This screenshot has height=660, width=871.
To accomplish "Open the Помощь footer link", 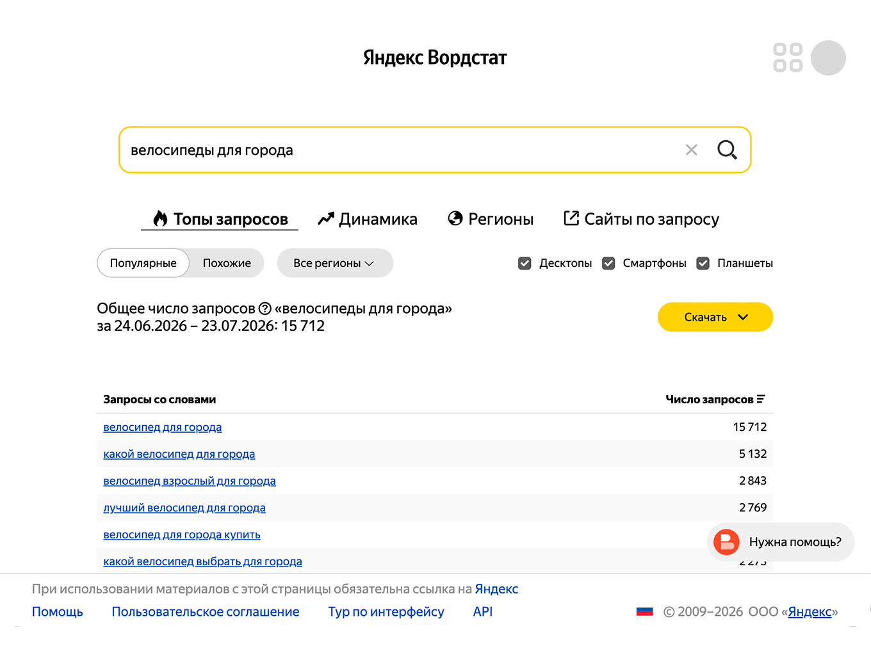I will point(58,611).
